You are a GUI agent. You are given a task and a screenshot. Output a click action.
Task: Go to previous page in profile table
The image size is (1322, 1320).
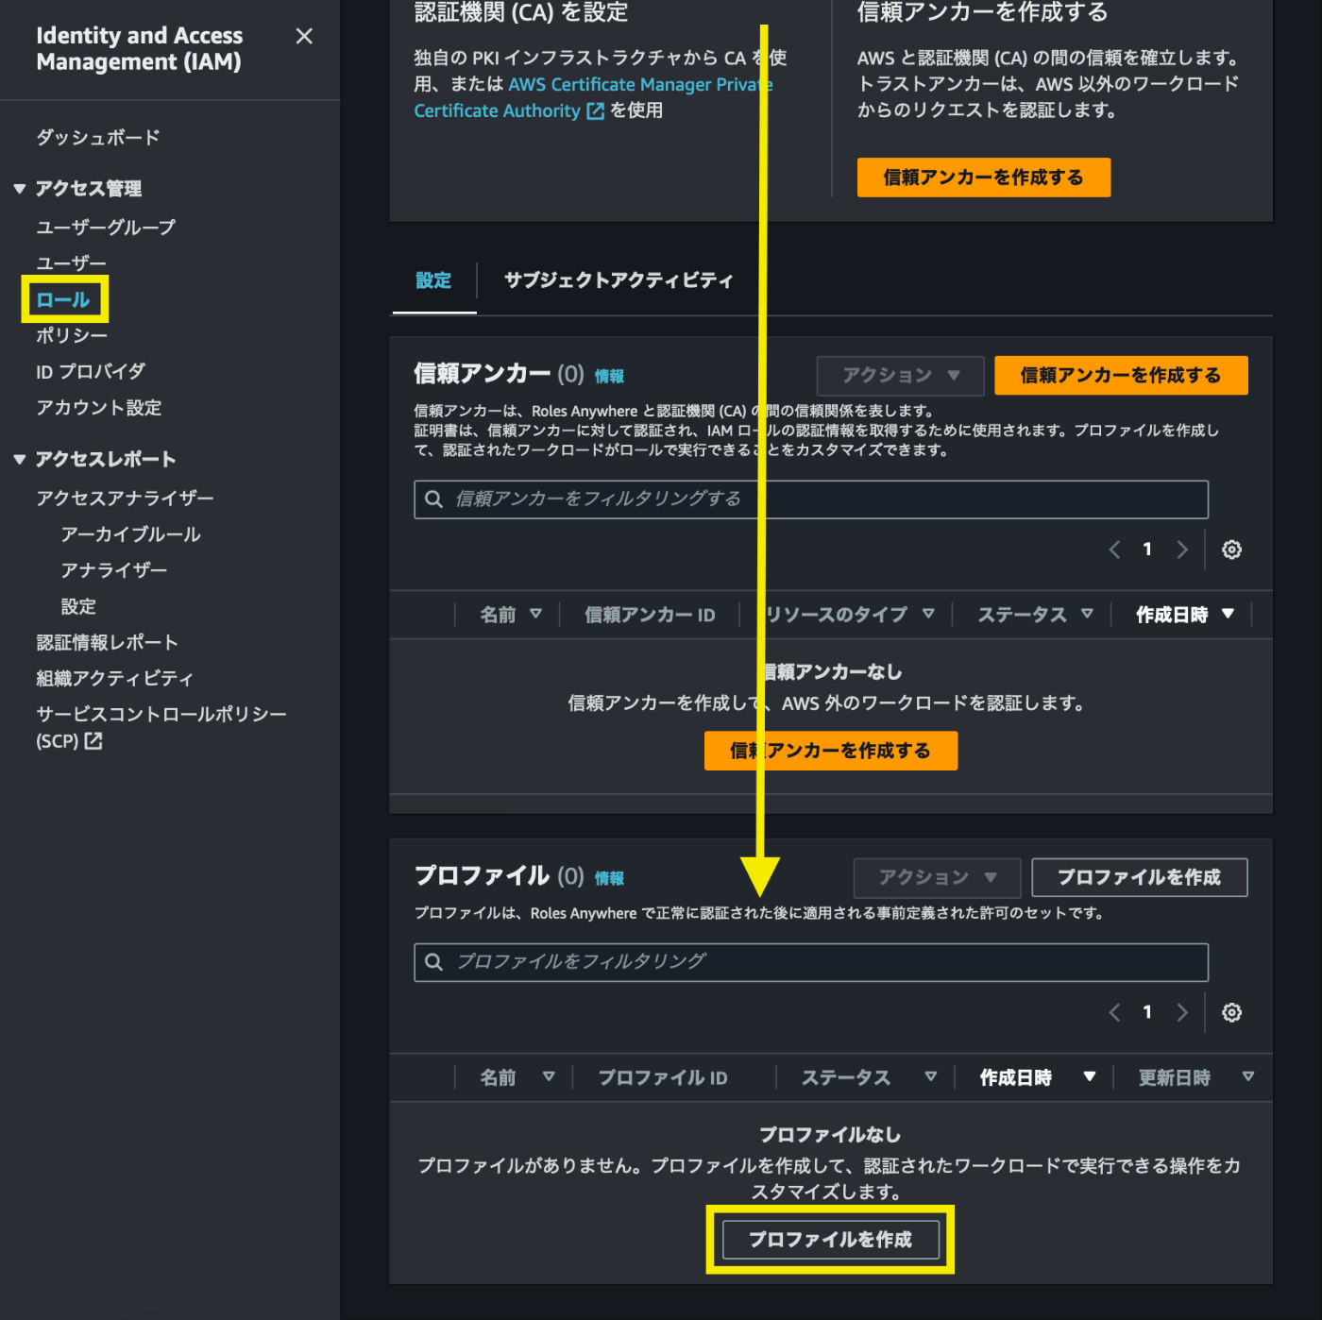click(1114, 1012)
